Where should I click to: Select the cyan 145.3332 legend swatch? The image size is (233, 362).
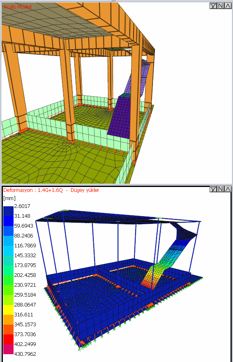point(8,251)
